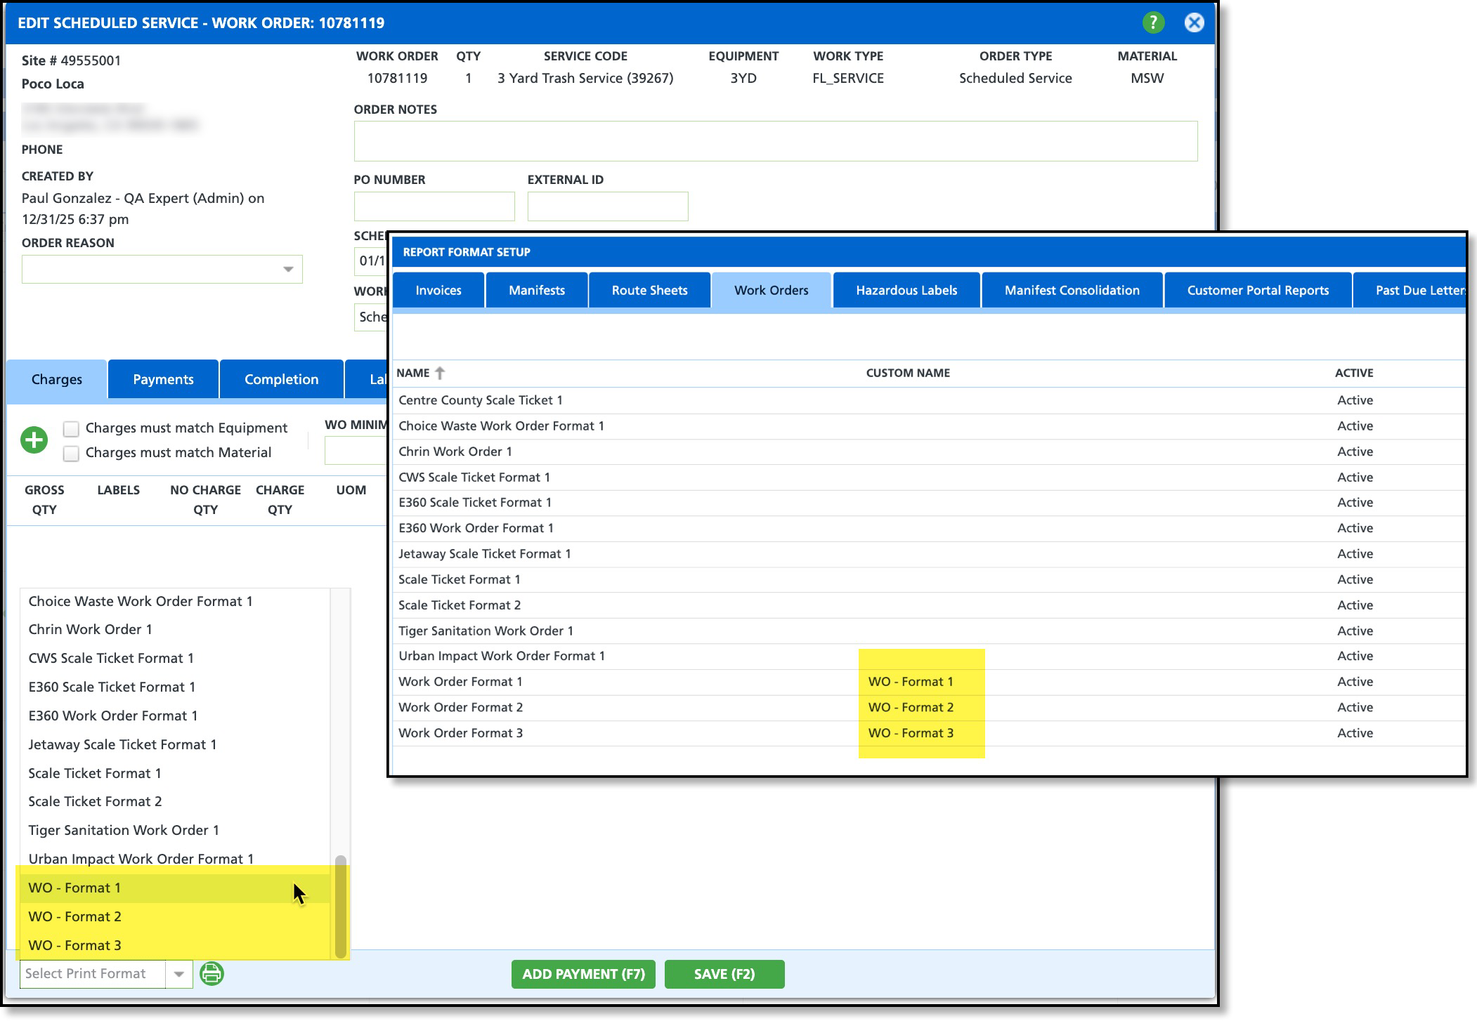Switch to the Payments tab
1477x1021 pixels.
tap(163, 379)
